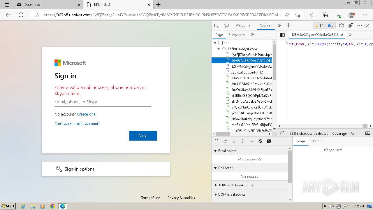The width and height of the screenshot is (373, 210).
Task: Open the Windows Start menu
Action: pos(8,206)
